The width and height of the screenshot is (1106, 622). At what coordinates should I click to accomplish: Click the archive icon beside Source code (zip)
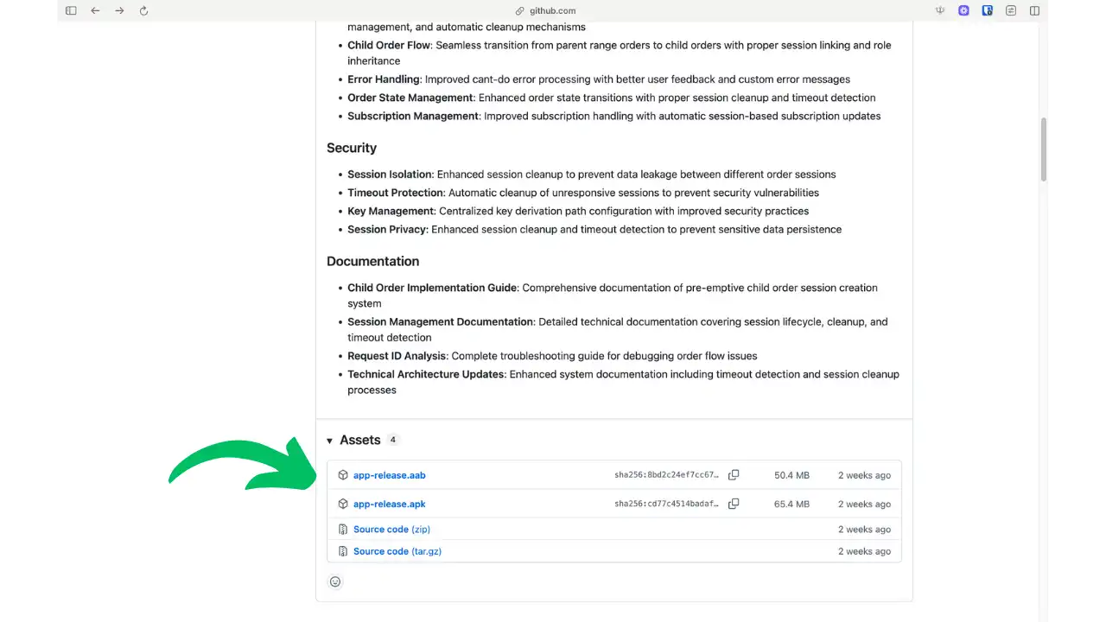[343, 529]
